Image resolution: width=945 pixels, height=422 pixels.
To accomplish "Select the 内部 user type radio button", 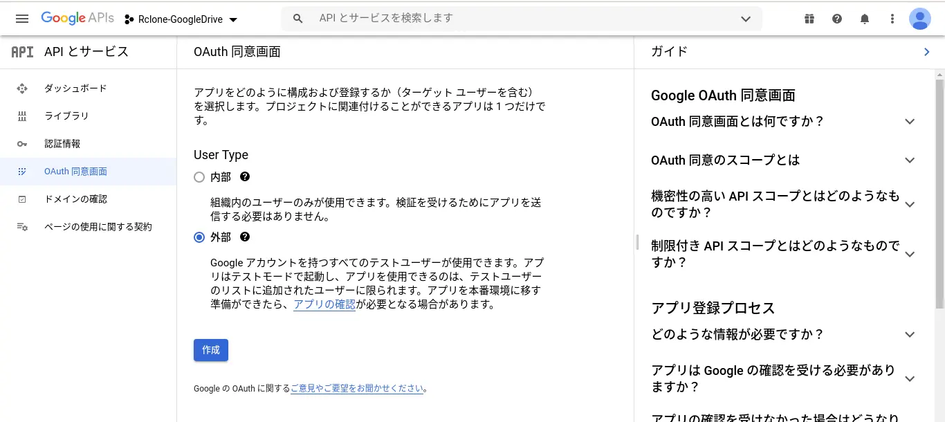I will (x=199, y=177).
